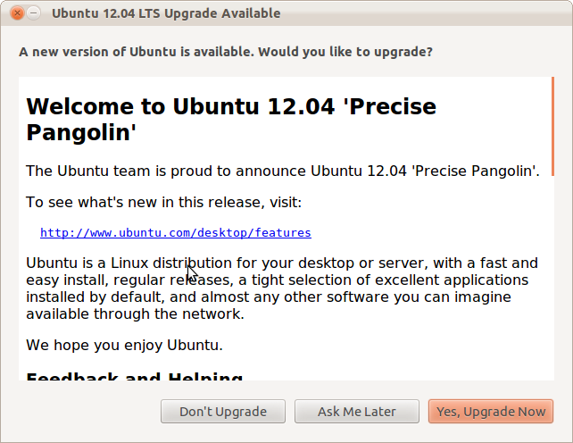Click the 'easy install, regular releases' line
Screen dimensions: 573x443
pyautogui.click(x=278, y=280)
